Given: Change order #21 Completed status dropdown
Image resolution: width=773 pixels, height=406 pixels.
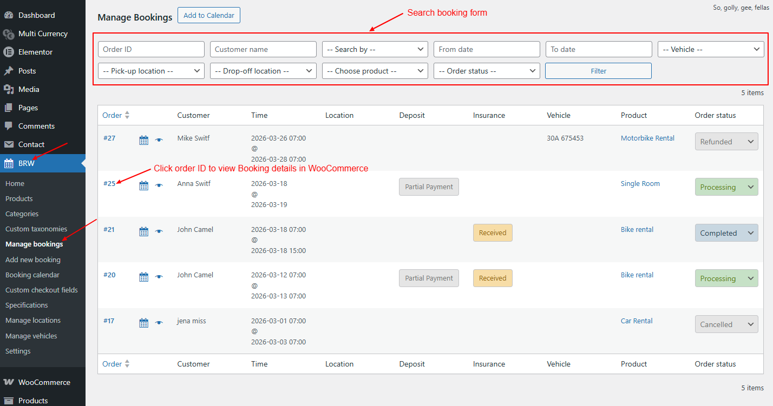Looking at the screenshot, I should pyautogui.click(x=726, y=233).
